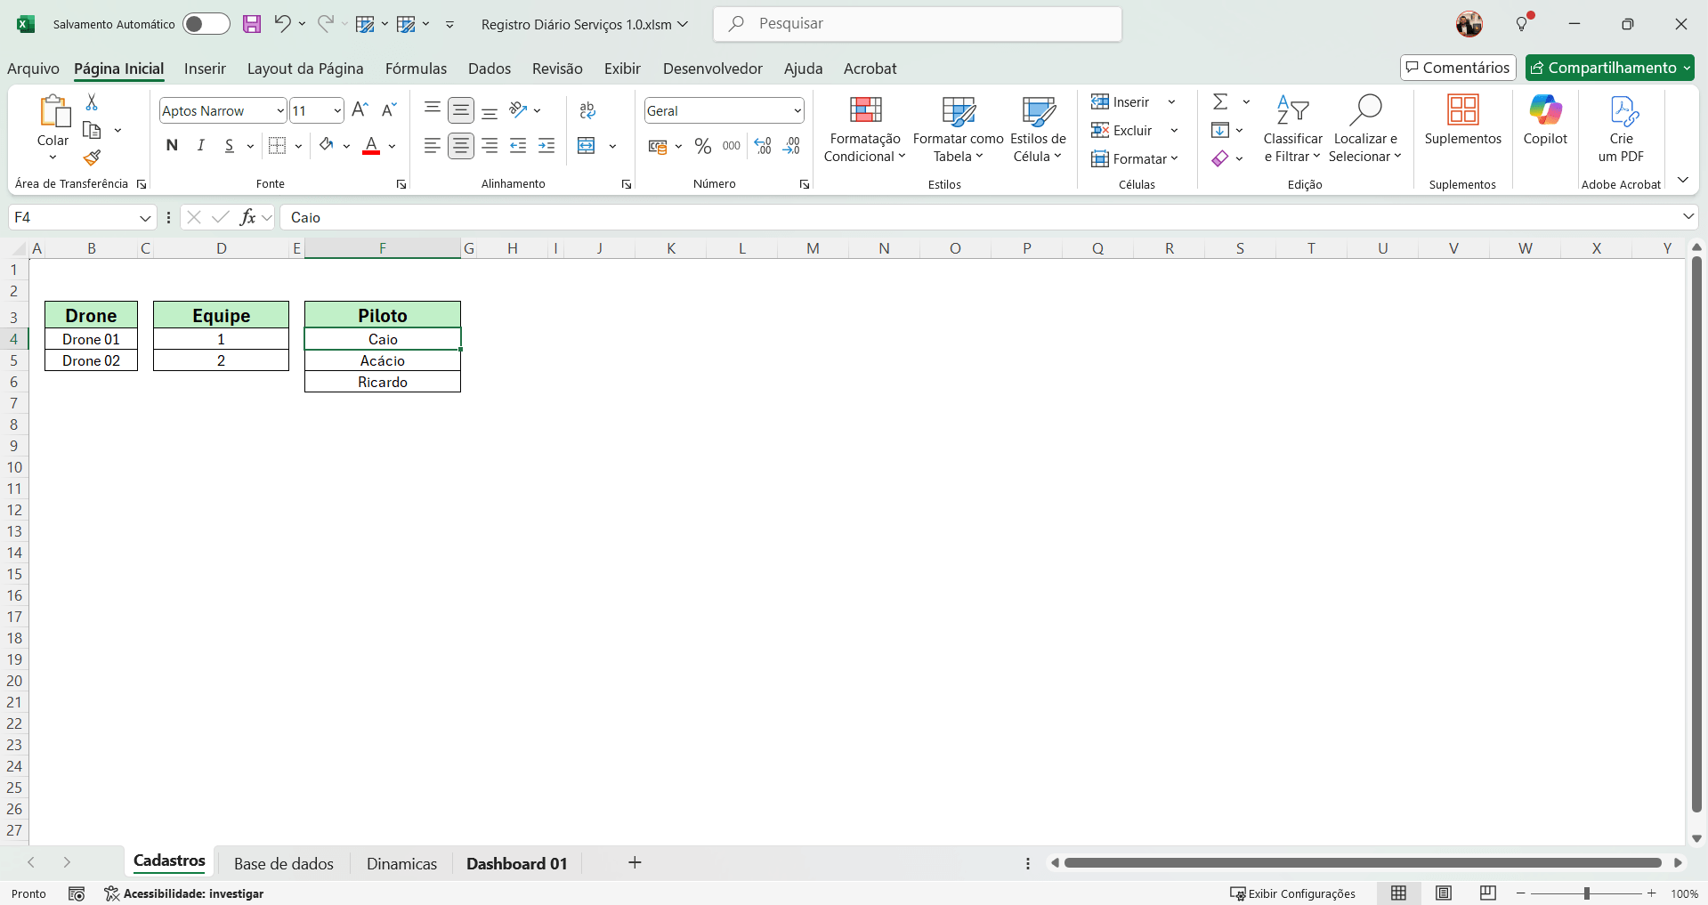The width and height of the screenshot is (1708, 905).
Task: Toggle Bold (N) formatting
Action: click(172, 146)
